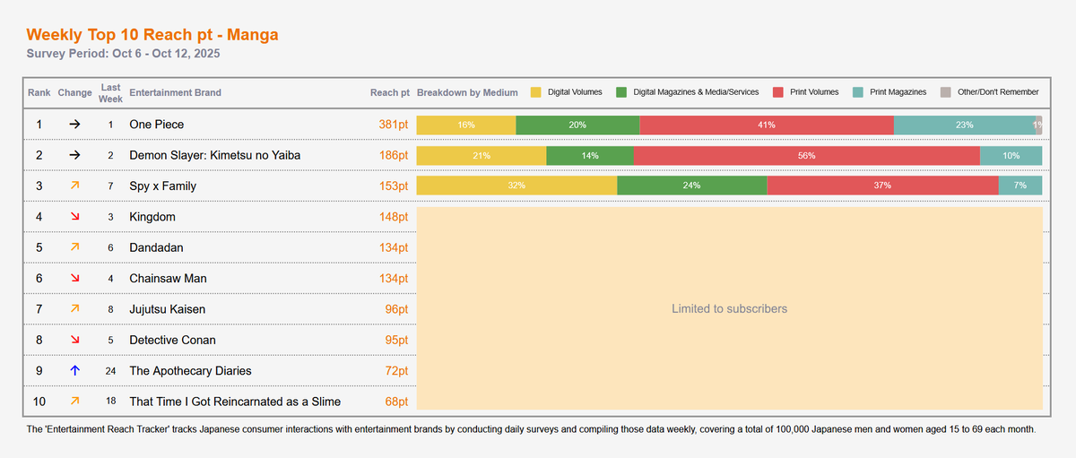Click Demon Slayer's 21% Digital Volumes segment
The height and width of the screenshot is (458, 1076).
tap(482, 155)
